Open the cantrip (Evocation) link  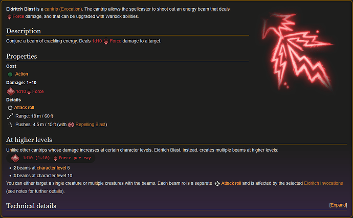pyautogui.click(x=63, y=9)
